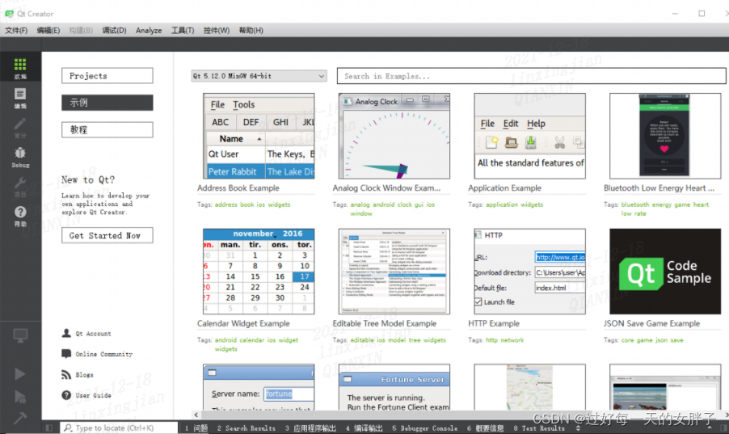Image resolution: width=729 pixels, height=434 pixels.
Task: Click the Search in Examples field
Action: pos(532,76)
